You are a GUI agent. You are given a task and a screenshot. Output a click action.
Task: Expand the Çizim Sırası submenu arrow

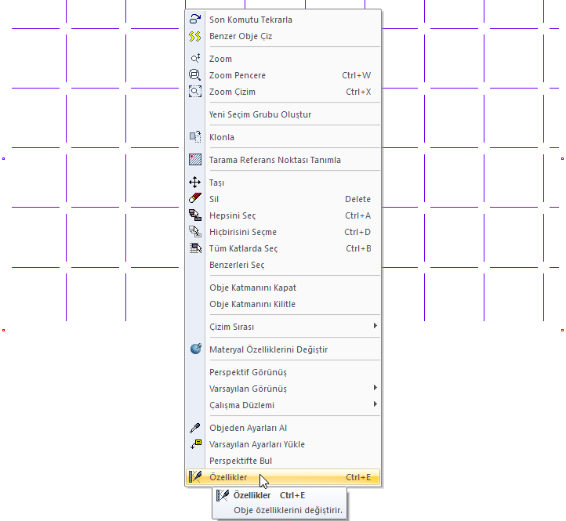(375, 326)
